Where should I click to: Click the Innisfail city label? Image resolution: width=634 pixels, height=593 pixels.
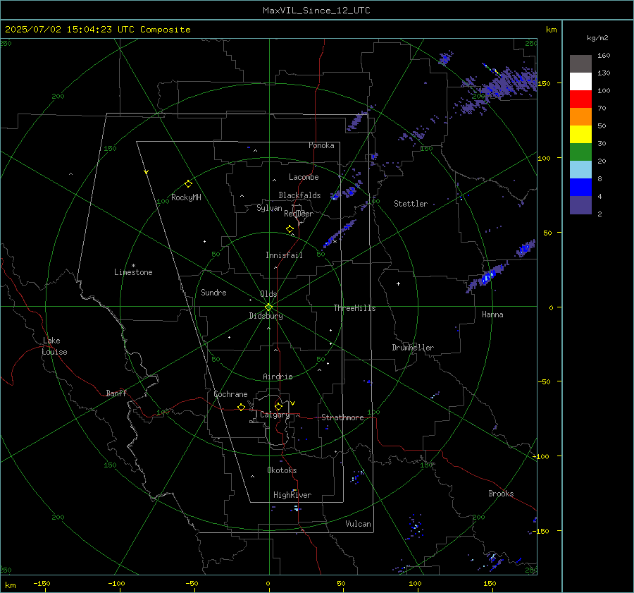(284, 255)
